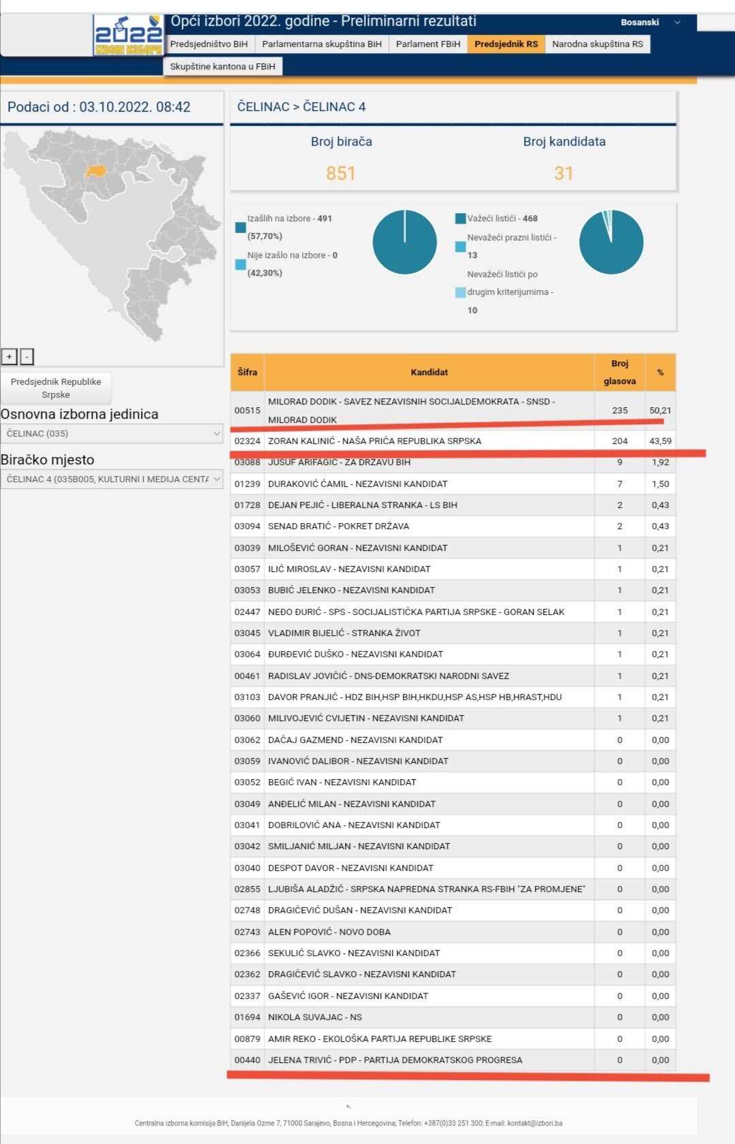This screenshot has height=1144, width=735.
Task: Expand Osnovna izborna jedinica Čelinac dropdown
Action: pos(112,433)
